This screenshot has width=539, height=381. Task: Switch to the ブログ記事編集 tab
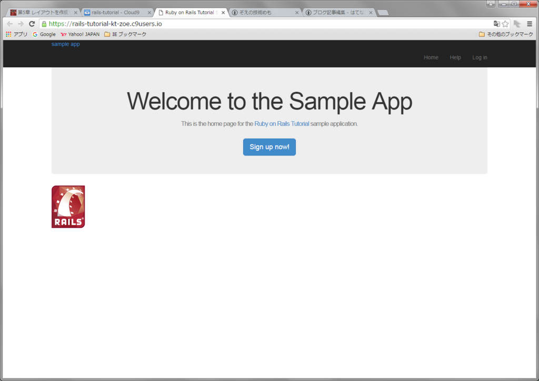pos(338,13)
